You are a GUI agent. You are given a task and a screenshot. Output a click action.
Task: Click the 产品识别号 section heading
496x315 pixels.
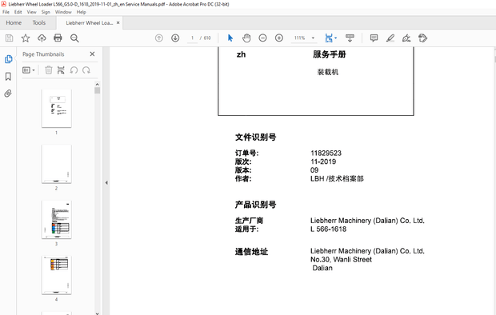[255, 205]
